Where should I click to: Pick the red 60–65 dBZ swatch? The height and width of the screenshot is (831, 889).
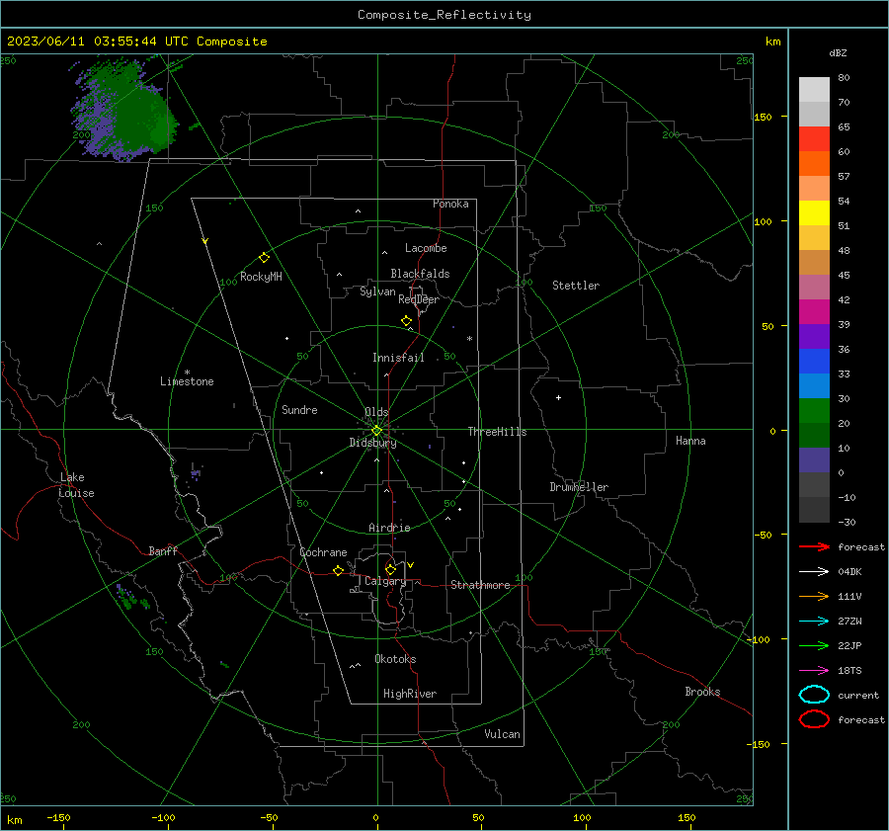(x=814, y=139)
